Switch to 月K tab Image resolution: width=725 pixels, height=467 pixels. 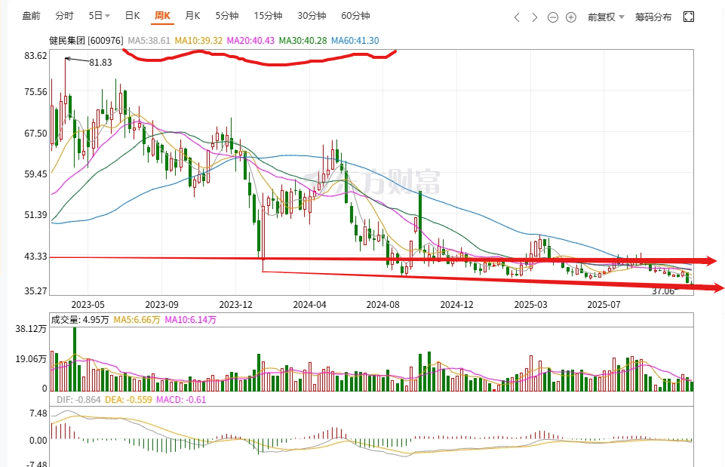(192, 16)
